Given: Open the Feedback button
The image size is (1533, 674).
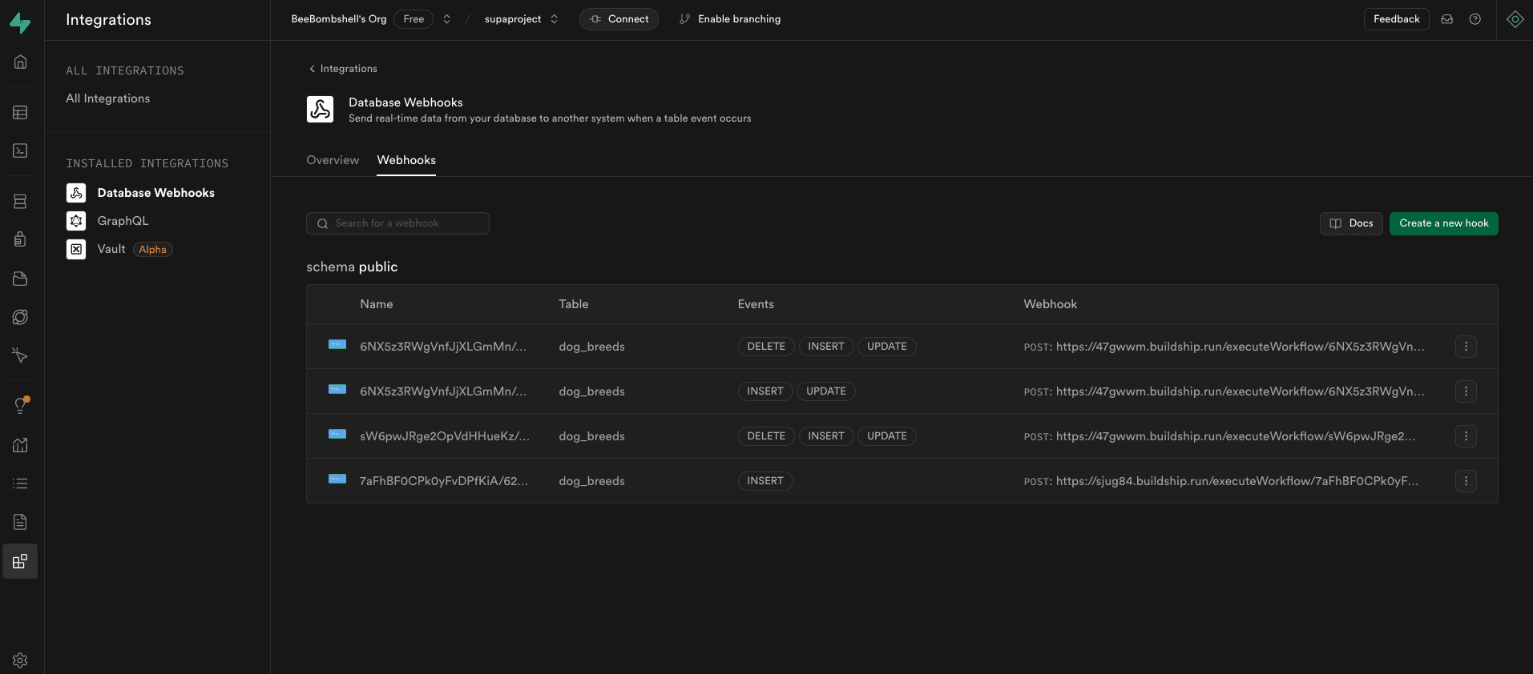Looking at the screenshot, I should coord(1396,19).
